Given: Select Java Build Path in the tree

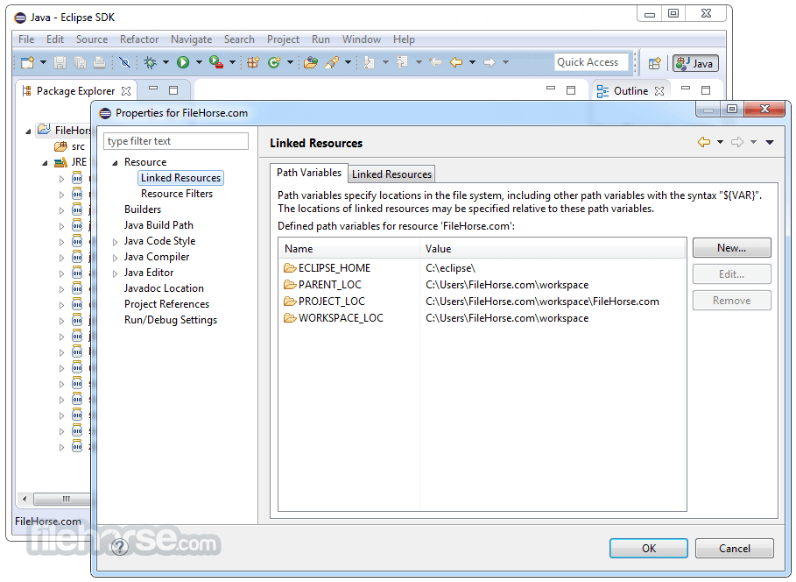Looking at the screenshot, I should [x=158, y=225].
